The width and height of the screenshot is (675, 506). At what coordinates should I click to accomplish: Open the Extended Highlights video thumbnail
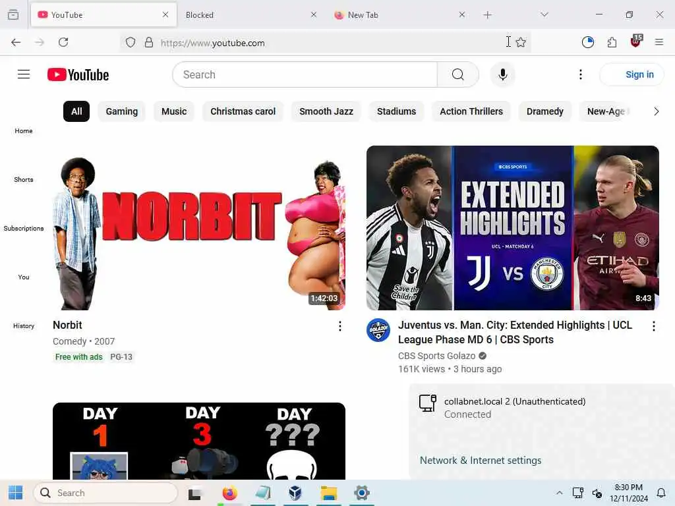[513, 228]
